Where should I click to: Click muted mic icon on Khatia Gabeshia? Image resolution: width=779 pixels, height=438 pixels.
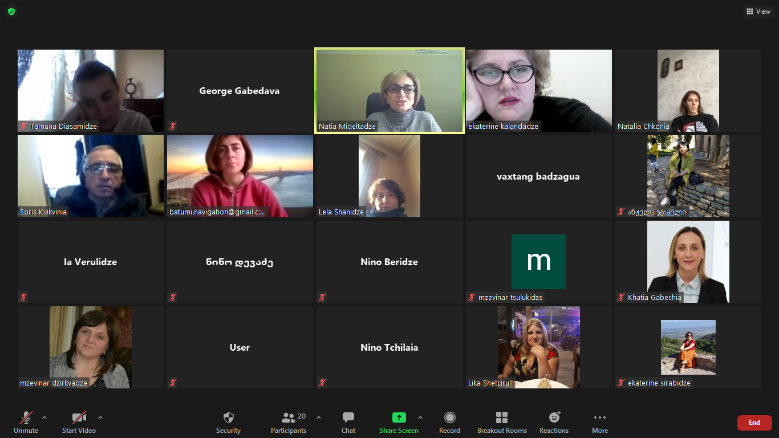pos(621,297)
